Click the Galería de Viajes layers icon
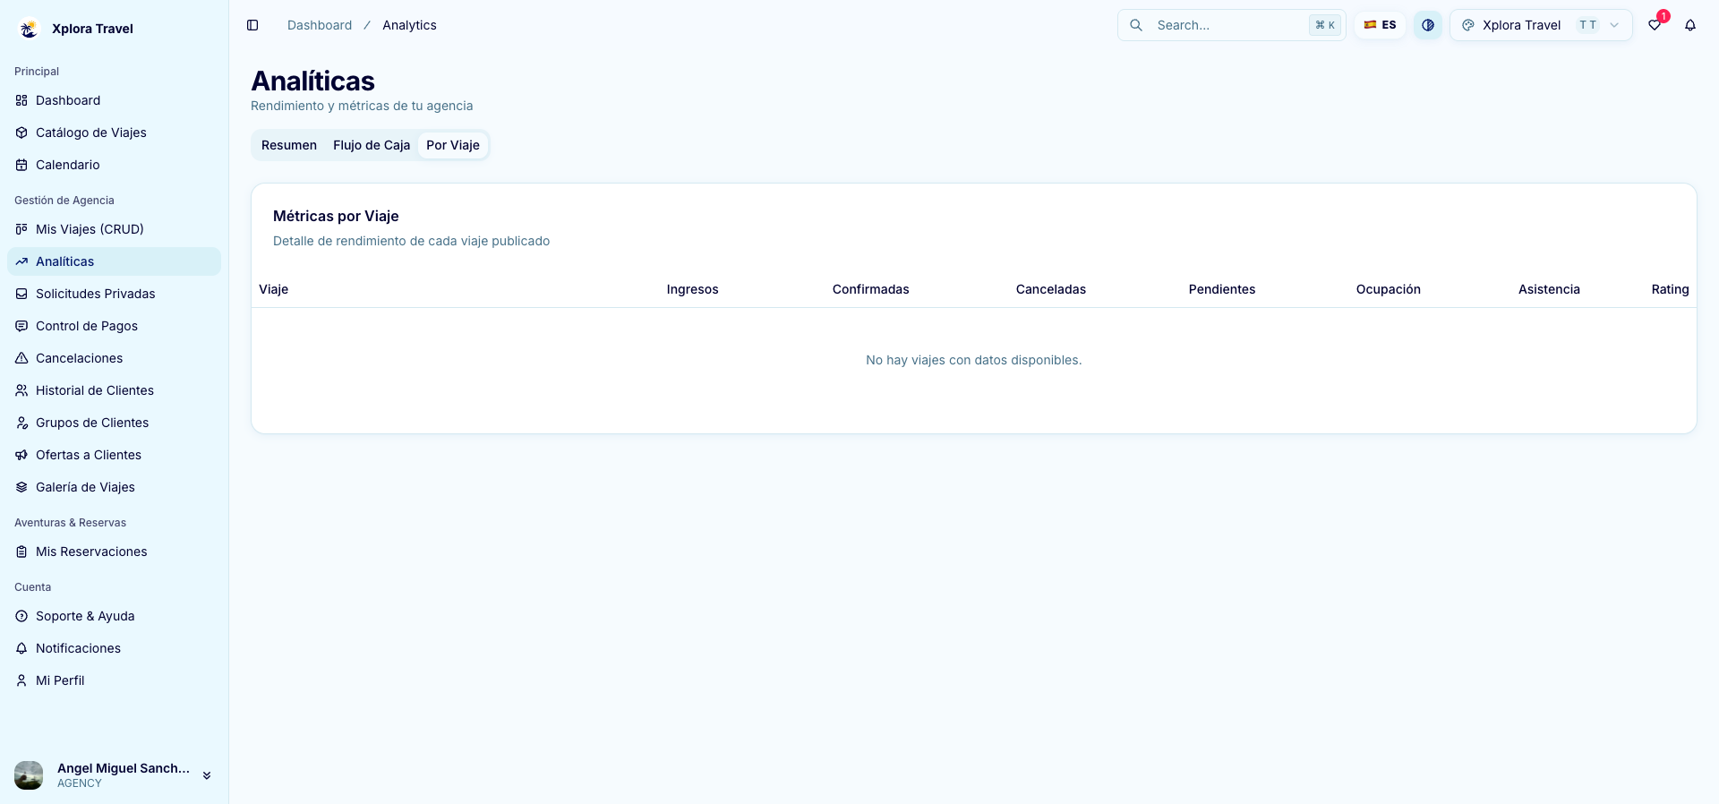Screen dimensions: 1719x804 click(21, 487)
